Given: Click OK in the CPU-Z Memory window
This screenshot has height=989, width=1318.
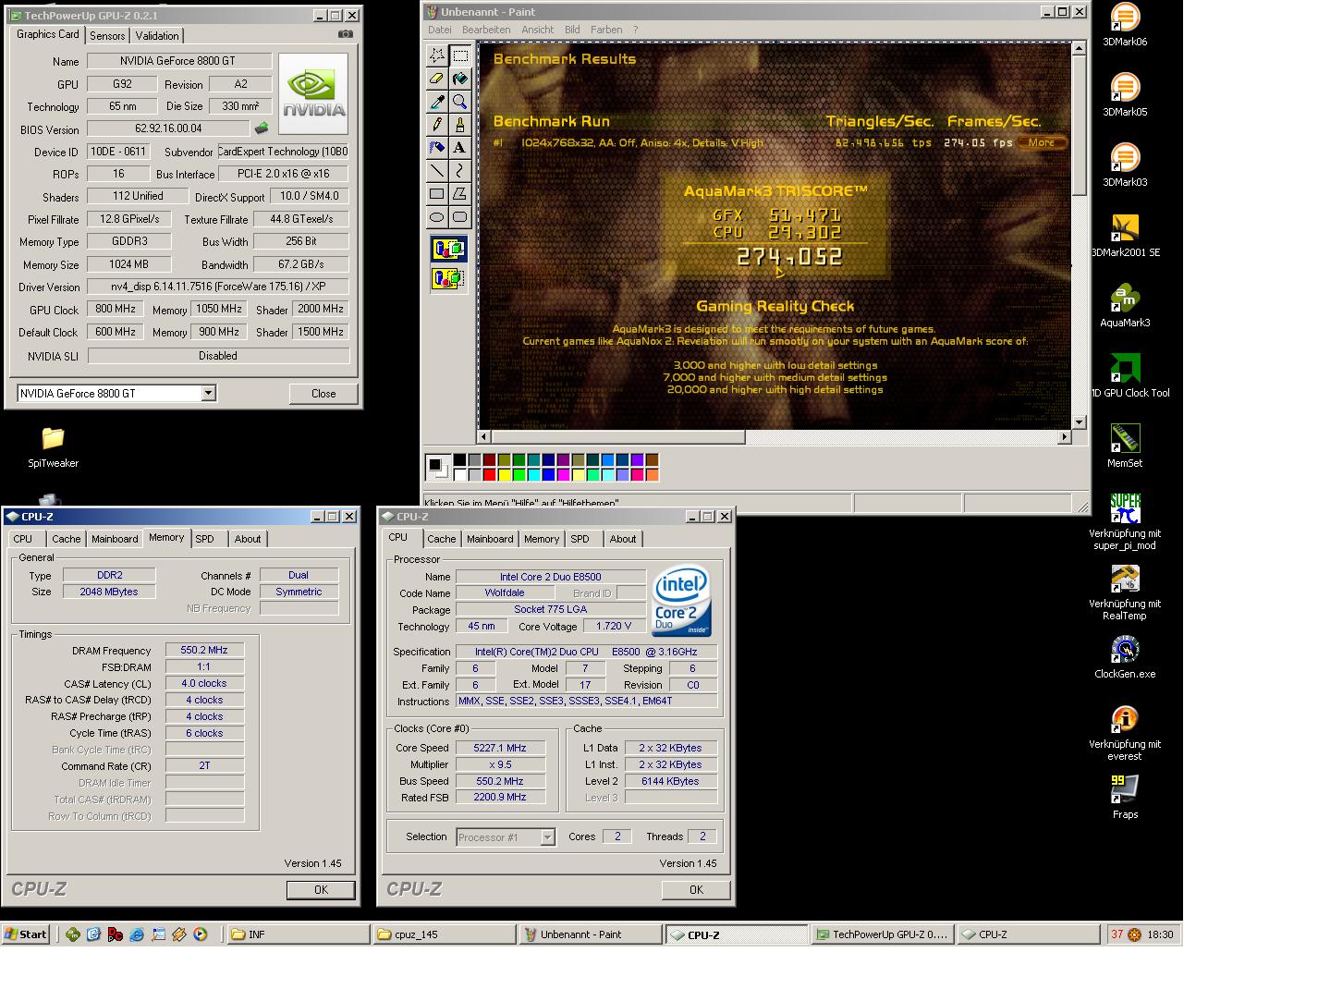Looking at the screenshot, I should 321,890.
